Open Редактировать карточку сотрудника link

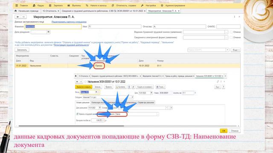[69, 22]
